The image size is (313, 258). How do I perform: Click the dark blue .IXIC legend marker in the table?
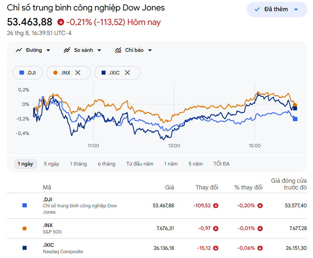pos(25,248)
